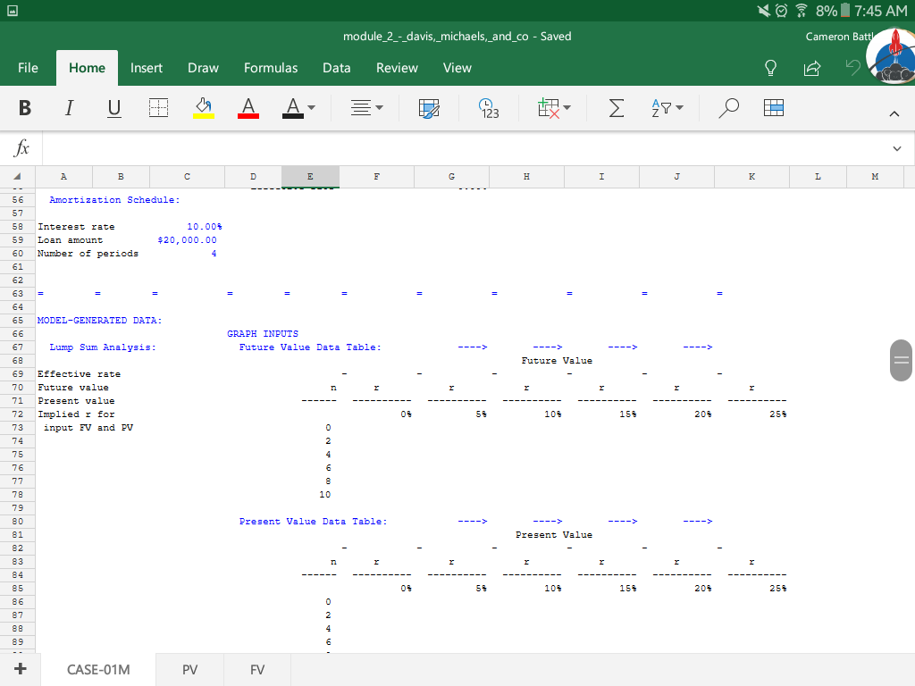Image resolution: width=915 pixels, height=686 pixels.
Task: Select column H header
Action: 526,177
